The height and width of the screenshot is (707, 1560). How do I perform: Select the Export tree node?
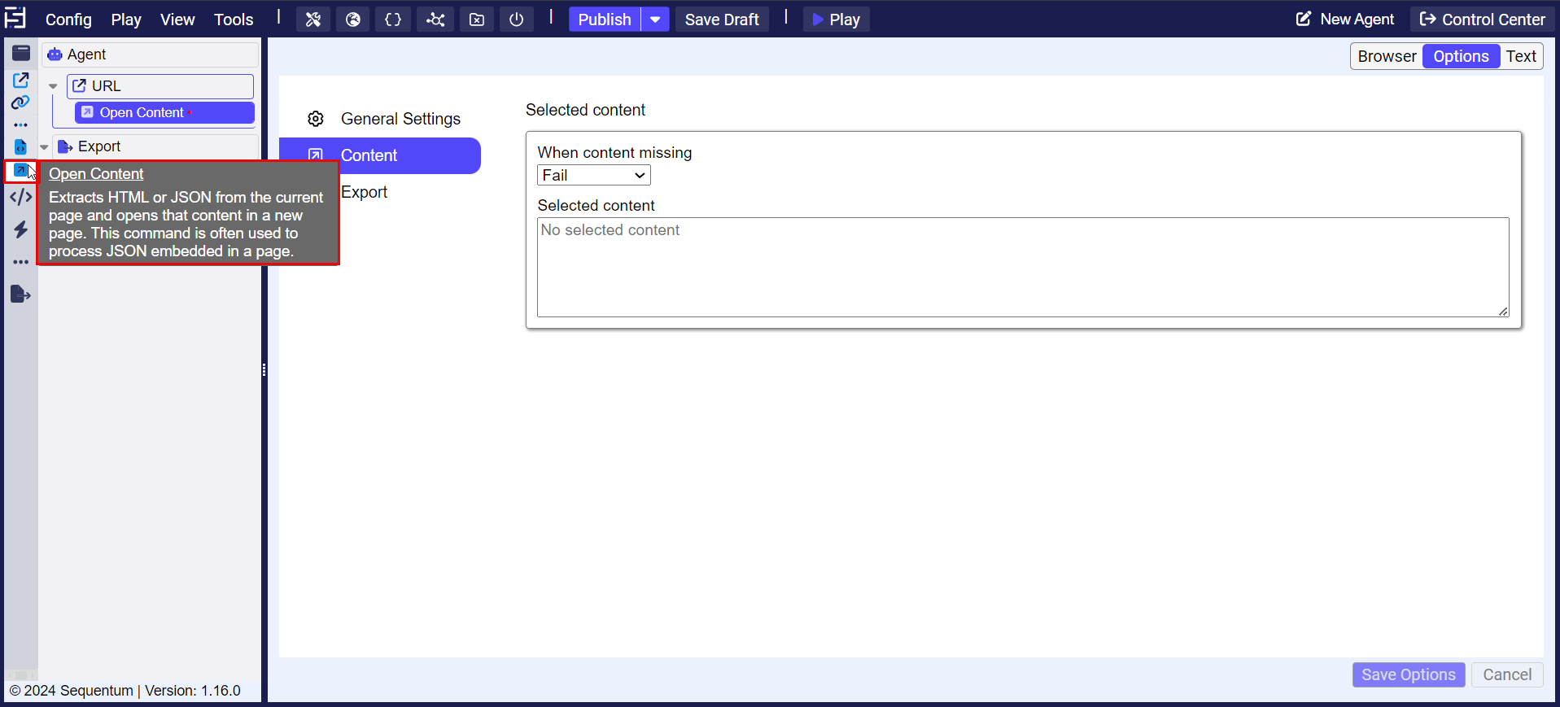155,146
